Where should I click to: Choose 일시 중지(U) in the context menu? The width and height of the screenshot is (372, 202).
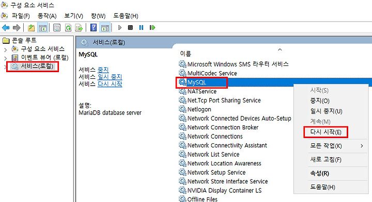pos(331,111)
